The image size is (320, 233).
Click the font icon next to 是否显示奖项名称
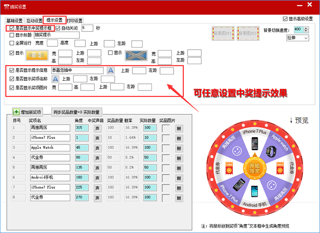coord(55,79)
